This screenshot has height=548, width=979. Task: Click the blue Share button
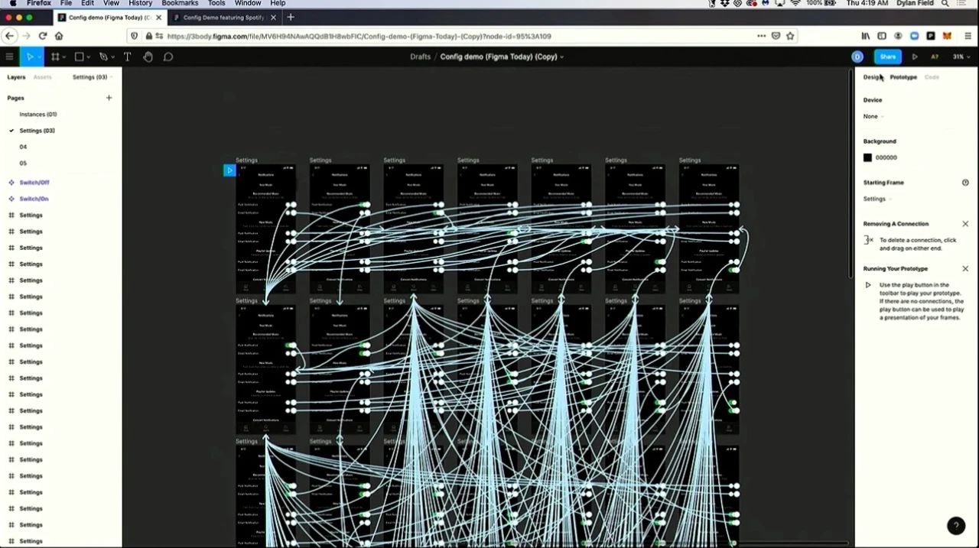(887, 57)
